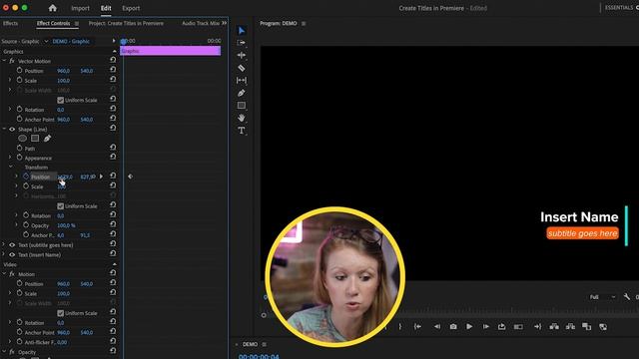Toggle animation stopwatch for Vector Motion Position
This screenshot has height=359, width=639.
click(19, 70)
